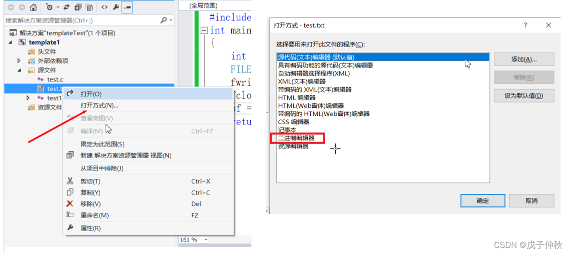Viewport: 570px width, 254px height.
Task: Click new view icon beside 新建 解决方案资源管理器
Action: [70, 155]
